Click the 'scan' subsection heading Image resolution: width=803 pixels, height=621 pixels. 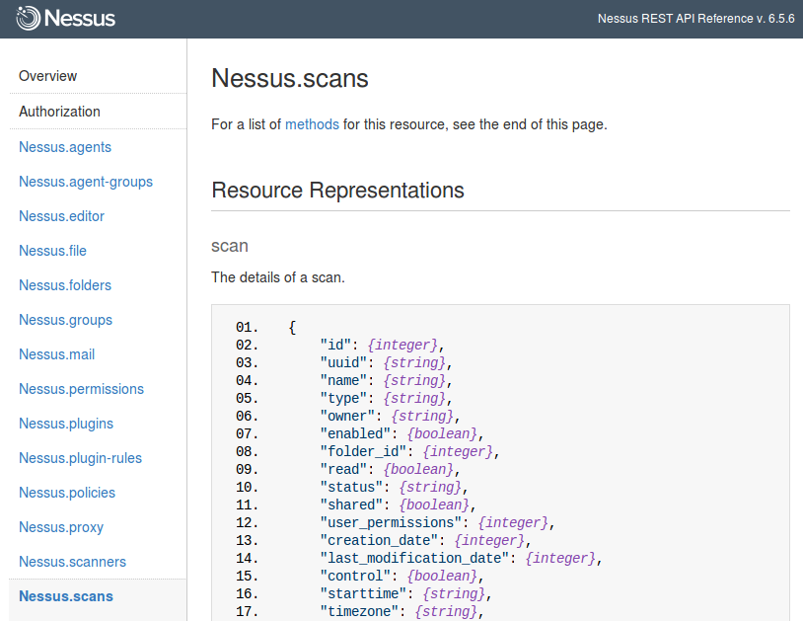(x=230, y=246)
